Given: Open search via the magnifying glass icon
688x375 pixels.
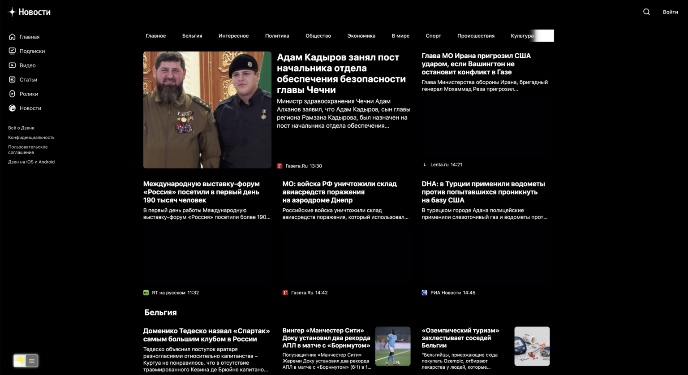Looking at the screenshot, I should (646, 12).
